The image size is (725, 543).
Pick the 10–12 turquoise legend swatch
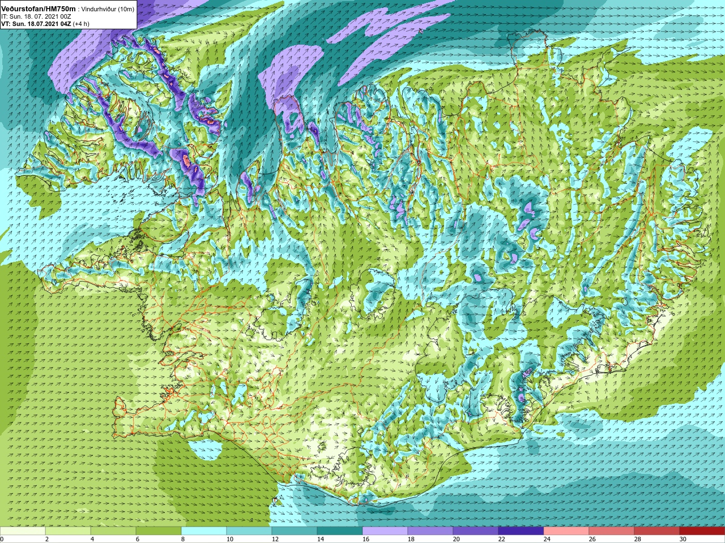click(249, 531)
